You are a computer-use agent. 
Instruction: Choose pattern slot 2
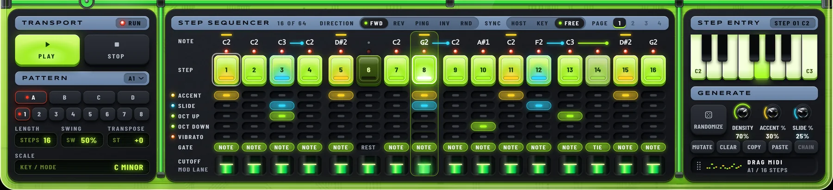[x=39, y=114]
